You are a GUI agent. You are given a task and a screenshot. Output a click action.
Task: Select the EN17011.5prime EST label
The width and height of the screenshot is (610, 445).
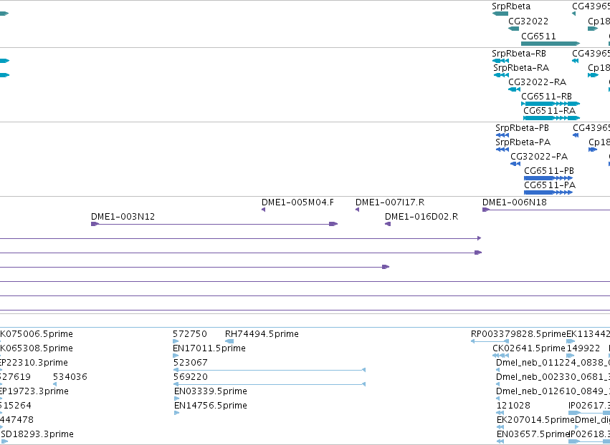(209, 348)
